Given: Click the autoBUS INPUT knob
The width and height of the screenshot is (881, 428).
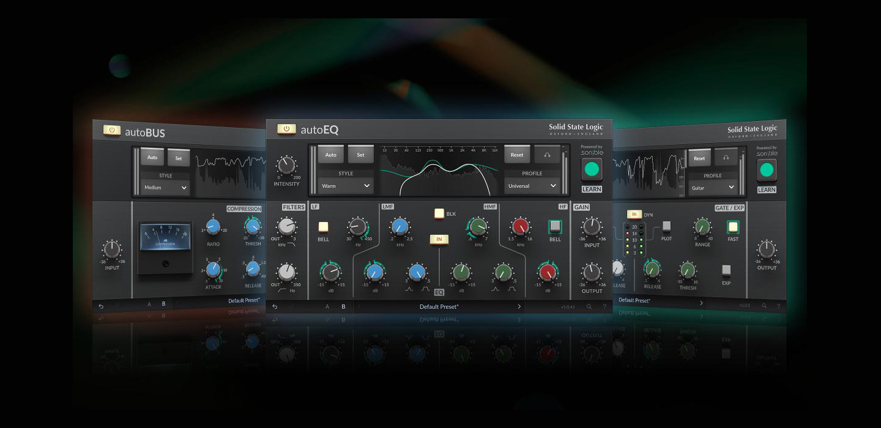Looking at the screenshot, I should click(112, 249).
